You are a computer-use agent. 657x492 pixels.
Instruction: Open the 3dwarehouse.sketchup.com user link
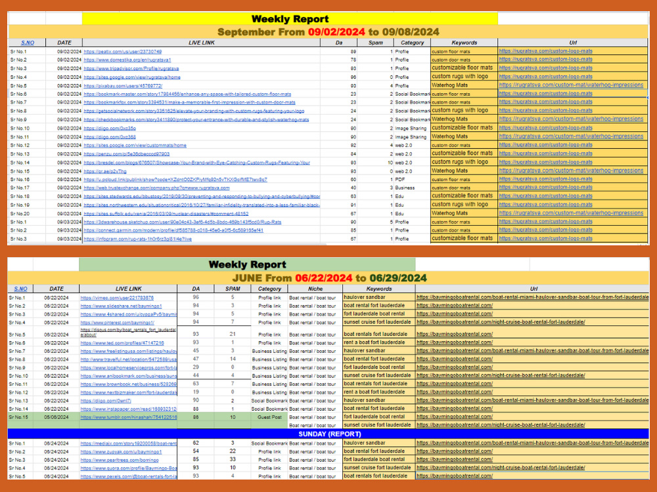point(182,222)
